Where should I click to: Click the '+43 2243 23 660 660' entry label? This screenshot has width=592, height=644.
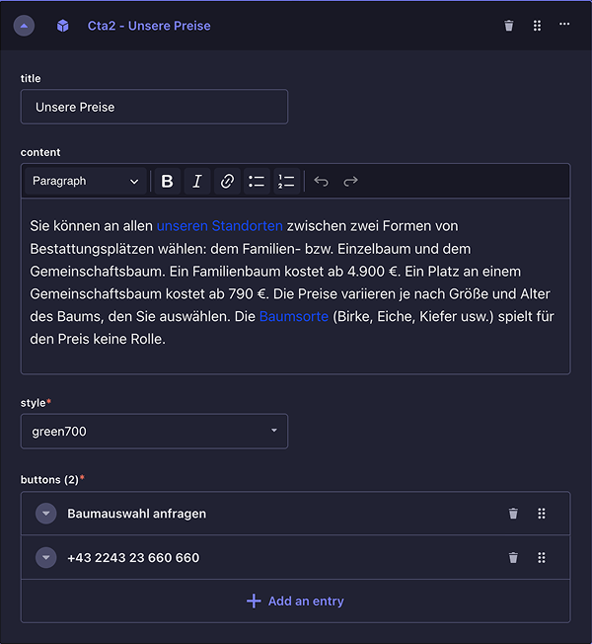pyautogui.click(x=133, y=558)
